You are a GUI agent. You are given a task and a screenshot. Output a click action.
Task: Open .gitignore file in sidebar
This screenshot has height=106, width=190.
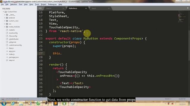point(12,42)
